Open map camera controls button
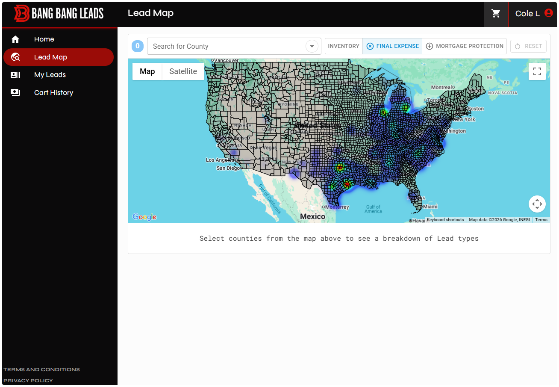559x387 pixels. [x=537, y=204]
